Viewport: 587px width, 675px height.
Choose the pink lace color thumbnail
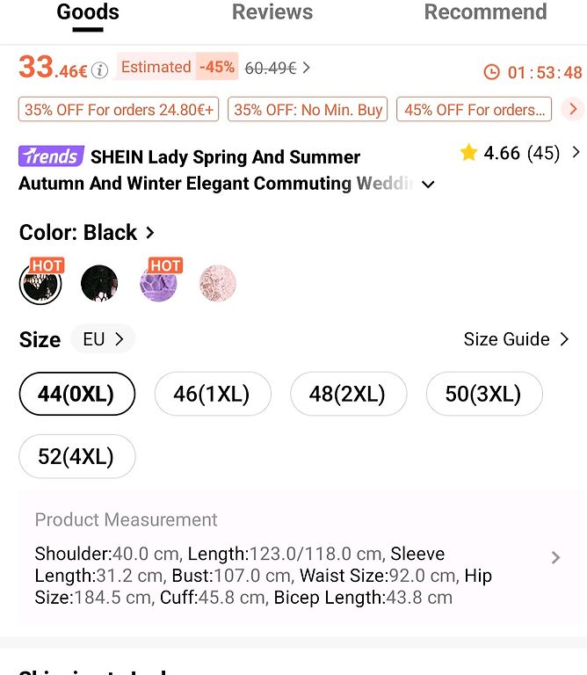[218, 283]
